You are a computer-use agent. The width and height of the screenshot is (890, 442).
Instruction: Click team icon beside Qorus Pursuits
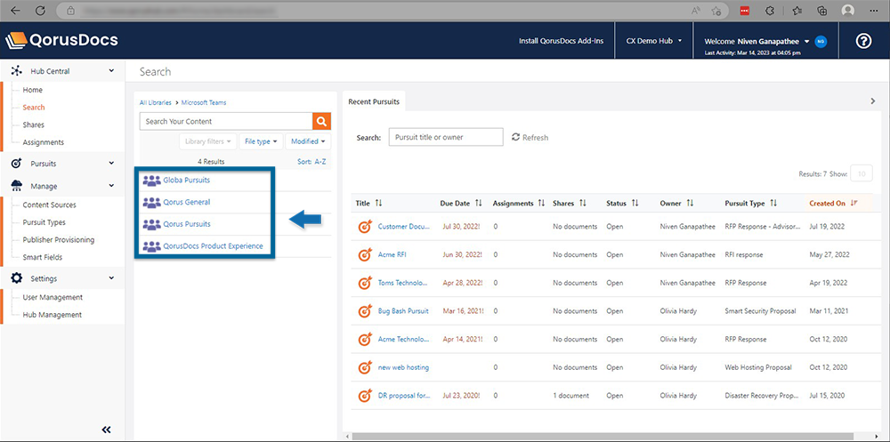151,224
